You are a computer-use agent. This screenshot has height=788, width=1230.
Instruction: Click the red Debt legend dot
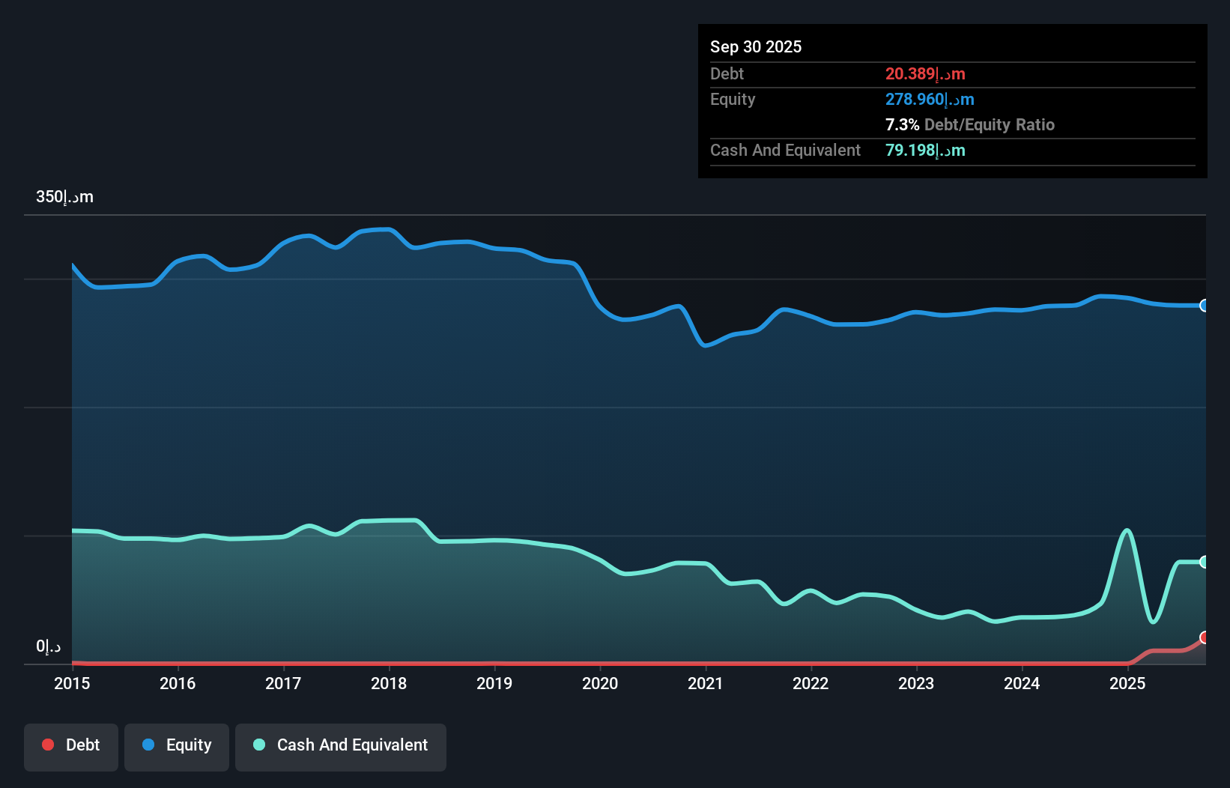(x=48, y=745)
